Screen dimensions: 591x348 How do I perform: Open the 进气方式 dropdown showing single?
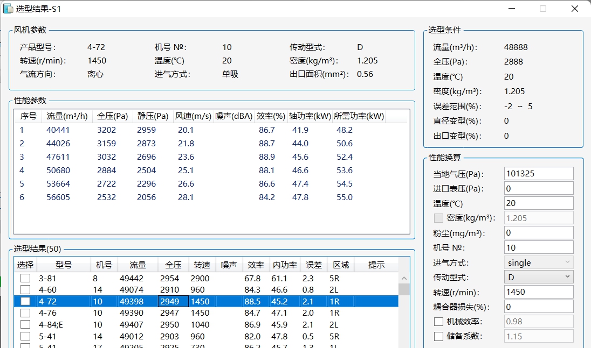(538, 262)
